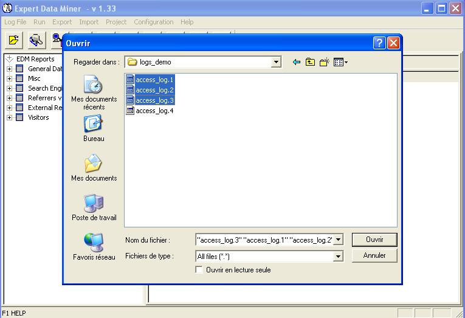Viewport: 465px width, 318px height.
Task: Click in the Nom du fichier field
Action: (x=264, y=240)
